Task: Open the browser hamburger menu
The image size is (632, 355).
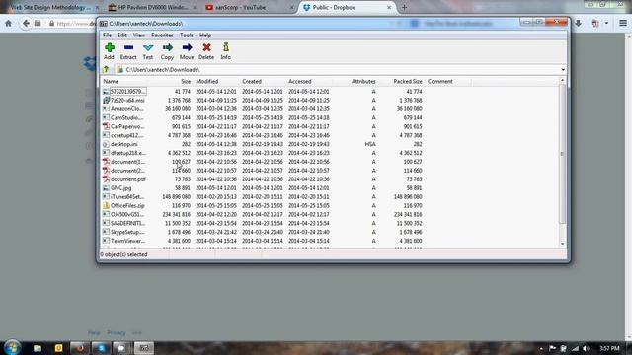Action: click(x=623, y=23)
